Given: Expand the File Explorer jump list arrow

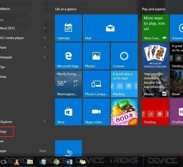Looking at the screenshot, I should point(45,122).
